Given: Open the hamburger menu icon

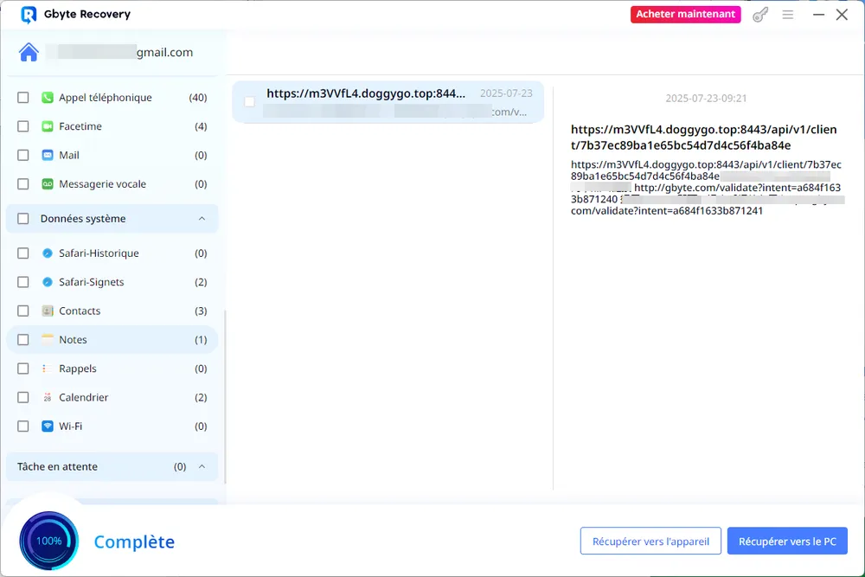Looking at the screenshot, I should 787,15.
